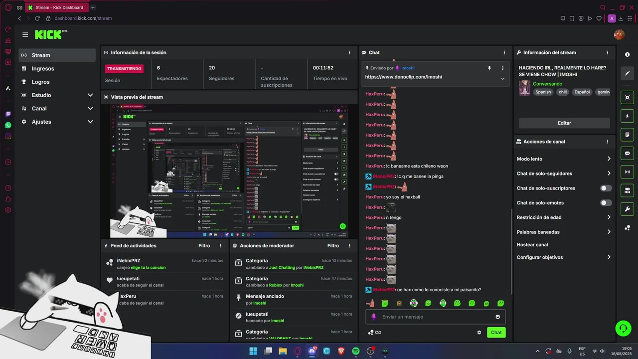Viewport: 638px width, 359px height.
Task: Click the pencil edit icon in right toolbar
Action: click(x=627, y=73)
